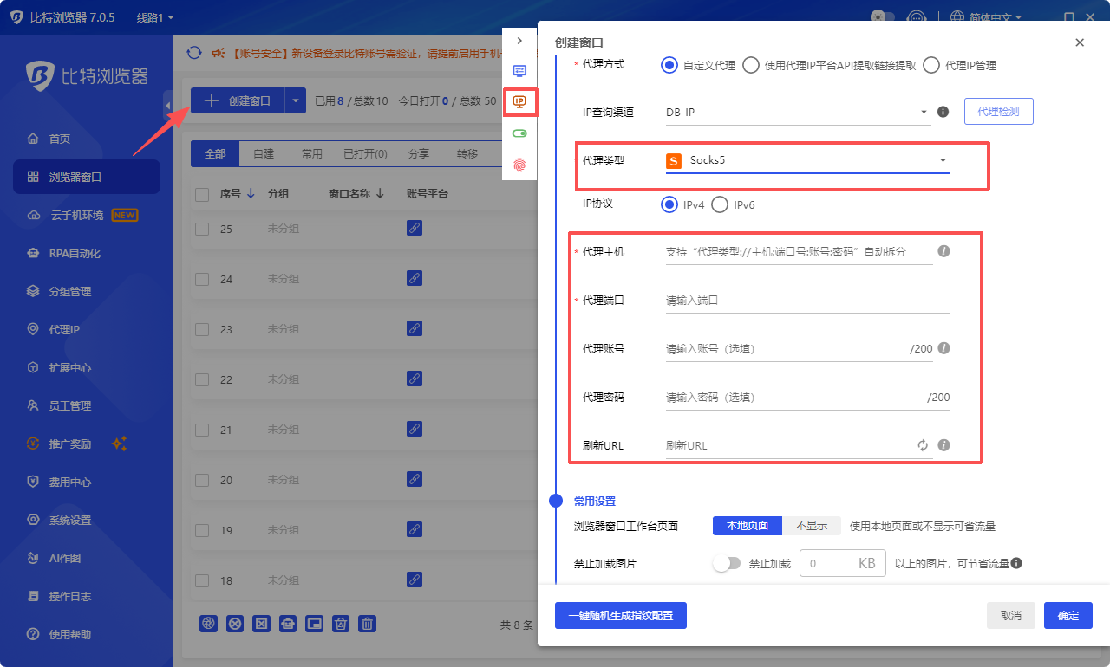This screenshot has height=667, width=1110.
Task: Collapse the left sidebar with arrow handle
Action: tap(168, 106)
